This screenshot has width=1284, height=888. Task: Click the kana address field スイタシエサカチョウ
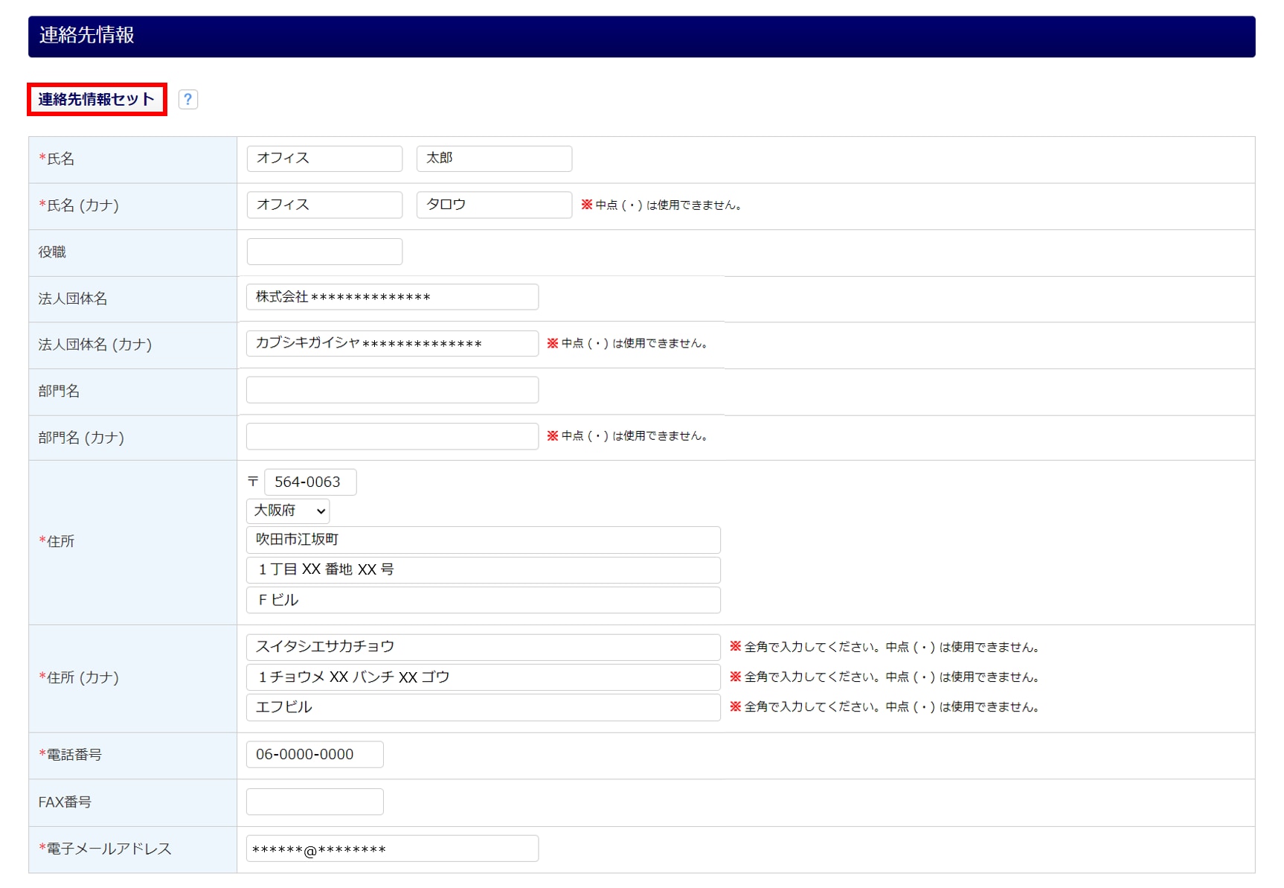pyautogui.click(x=483, y=647)
